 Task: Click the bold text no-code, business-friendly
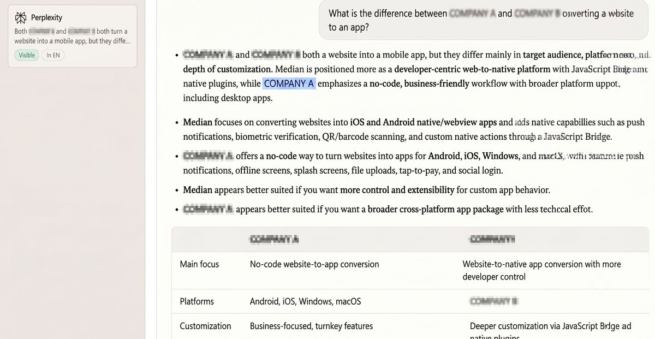tap(419, 84)
